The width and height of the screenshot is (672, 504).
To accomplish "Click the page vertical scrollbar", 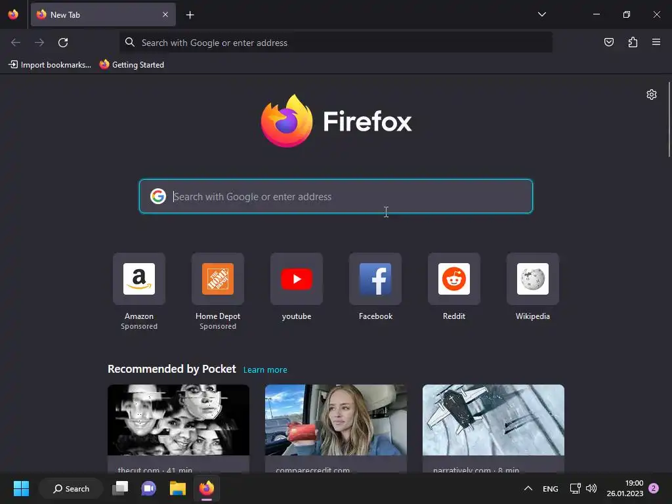I will coord(669,120).
